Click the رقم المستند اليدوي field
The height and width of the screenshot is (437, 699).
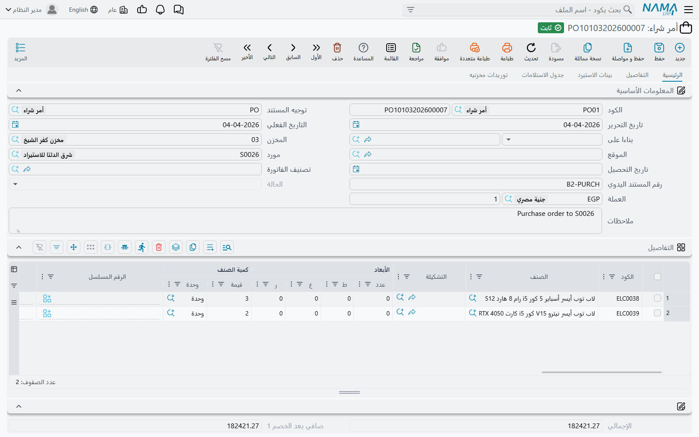pyautogui.click(x=476, y=184)
